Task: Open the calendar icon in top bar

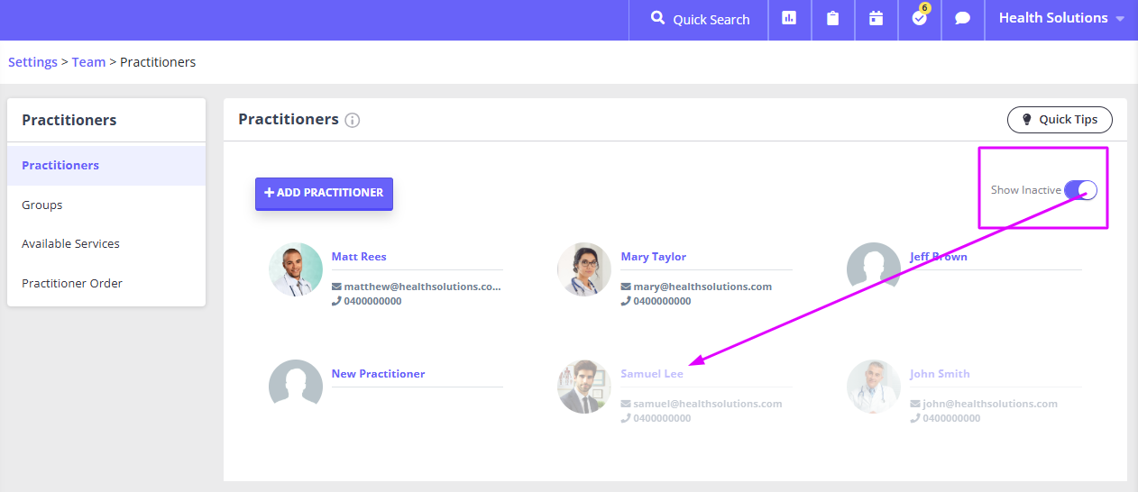Action: point(876,19)
